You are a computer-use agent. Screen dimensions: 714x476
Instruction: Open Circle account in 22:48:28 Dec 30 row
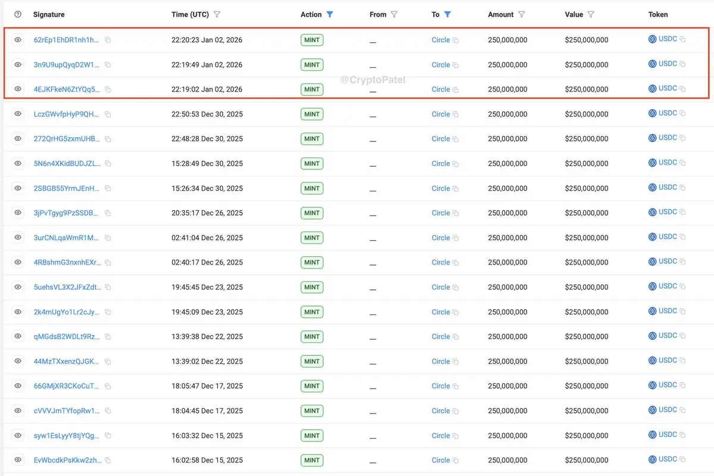tap(441, 139)
